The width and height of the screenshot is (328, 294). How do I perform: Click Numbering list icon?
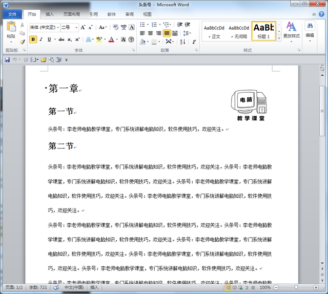pyautogui.click(x=154, y=25)
